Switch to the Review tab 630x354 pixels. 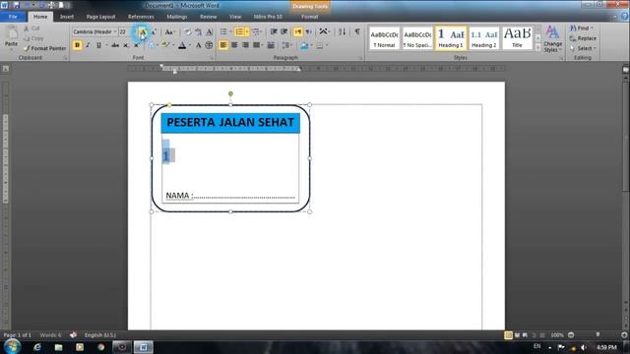208,17
